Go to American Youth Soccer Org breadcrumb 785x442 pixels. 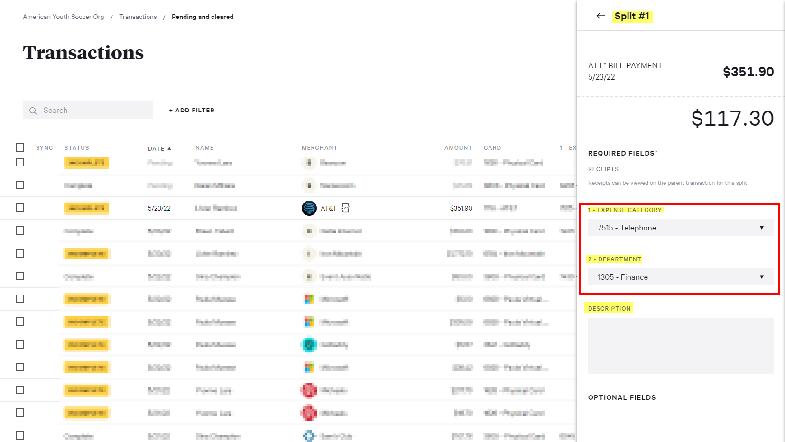tap(63, 17)
